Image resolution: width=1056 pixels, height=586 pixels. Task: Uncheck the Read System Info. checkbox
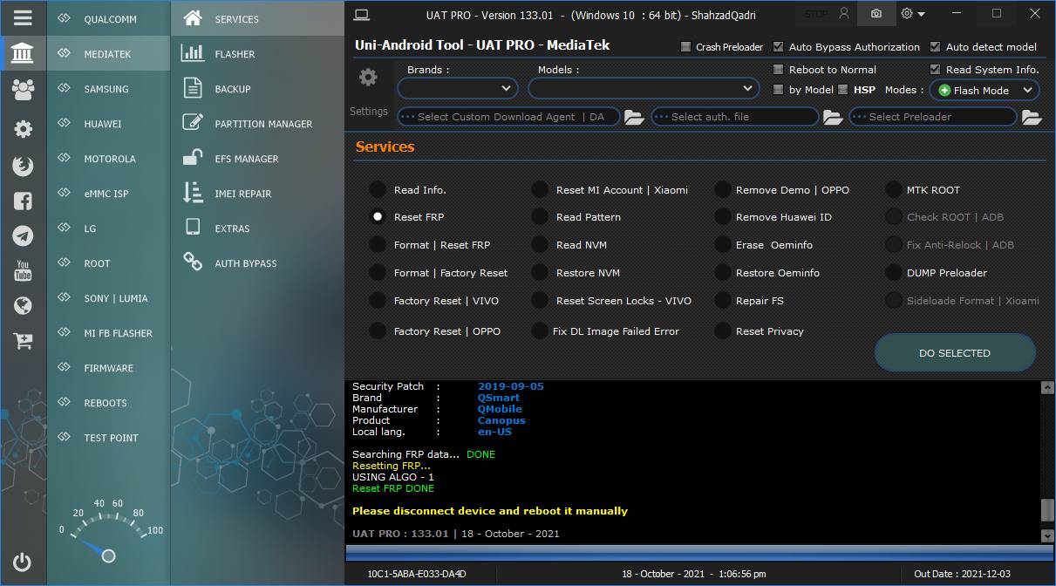[x=936, y=70]
